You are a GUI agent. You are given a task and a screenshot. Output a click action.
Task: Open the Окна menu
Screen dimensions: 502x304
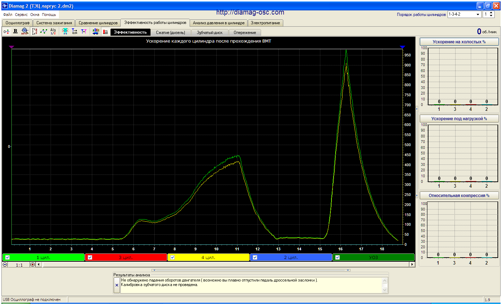35,15
